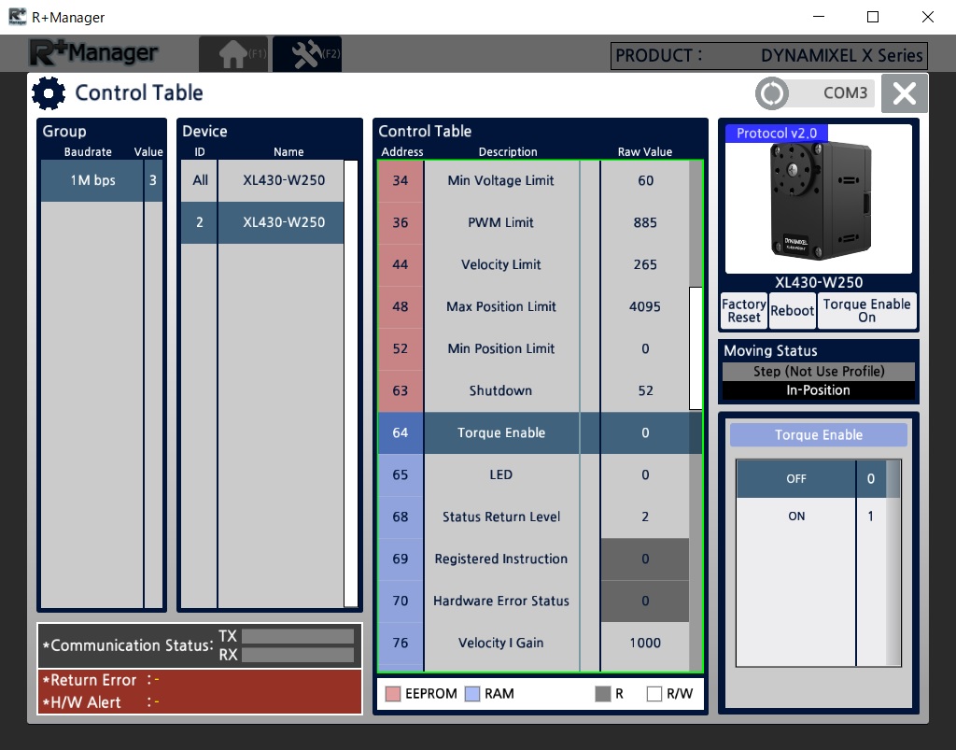The width and height of the screenshot is (956, 750).
Task: Click the Factory Reset button
Action: [x=744, y=311]
